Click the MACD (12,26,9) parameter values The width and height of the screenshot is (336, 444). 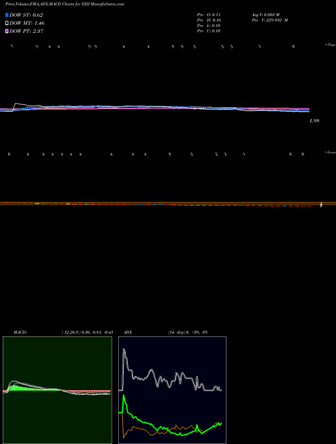(87, 332)
